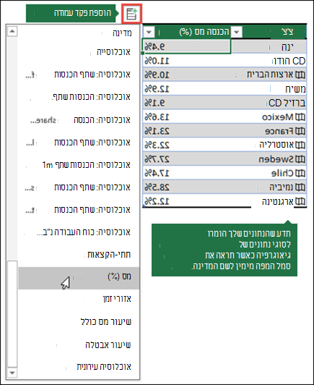The width and height of the screenshot is (314, 385).
Task: Choose the אוכלוסיה עירונית field
Action: pos(79,367)
